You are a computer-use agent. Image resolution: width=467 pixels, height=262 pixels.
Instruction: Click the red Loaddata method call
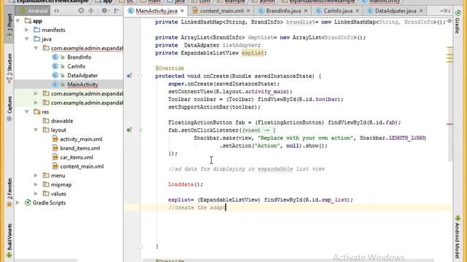[181, 184]
